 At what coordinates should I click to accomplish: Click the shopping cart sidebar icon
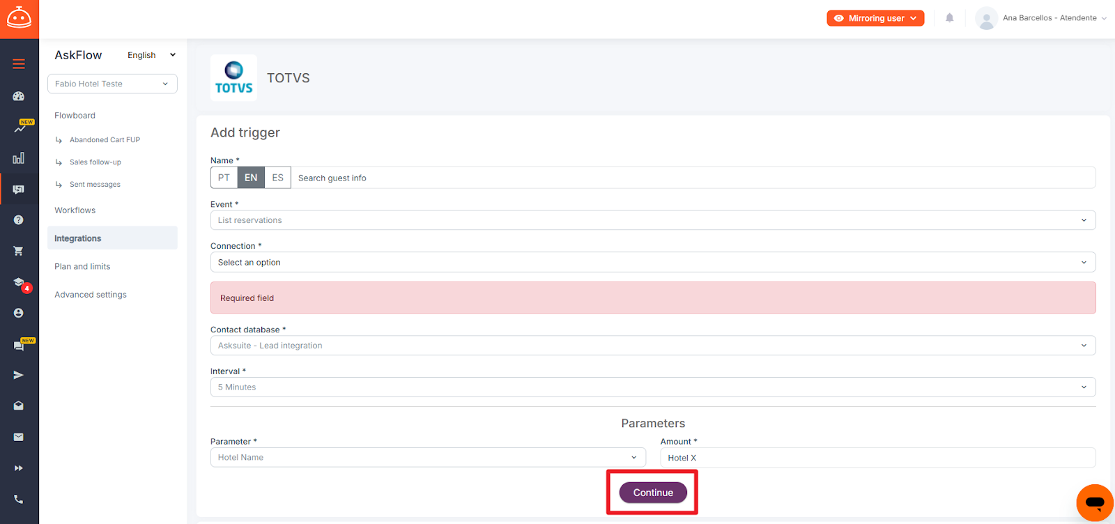coord(19,251)
